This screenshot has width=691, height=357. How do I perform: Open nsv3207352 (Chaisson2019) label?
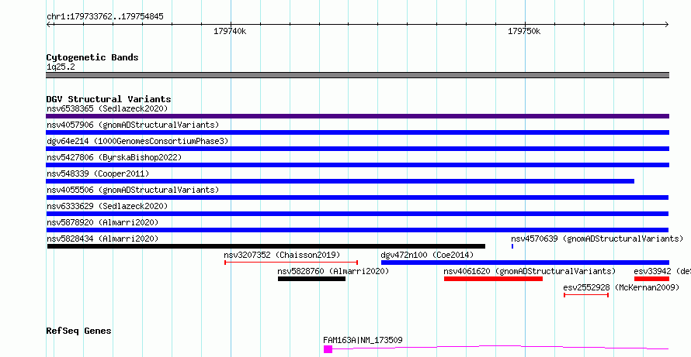(x=282, y=255)
